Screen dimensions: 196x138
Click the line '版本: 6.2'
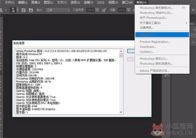click(22, 57)
